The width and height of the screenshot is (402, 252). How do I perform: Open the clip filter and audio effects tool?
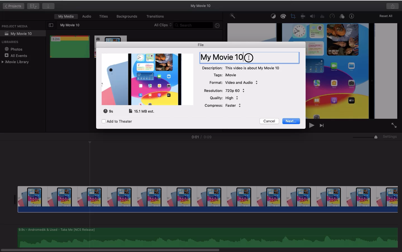(342, 16)
